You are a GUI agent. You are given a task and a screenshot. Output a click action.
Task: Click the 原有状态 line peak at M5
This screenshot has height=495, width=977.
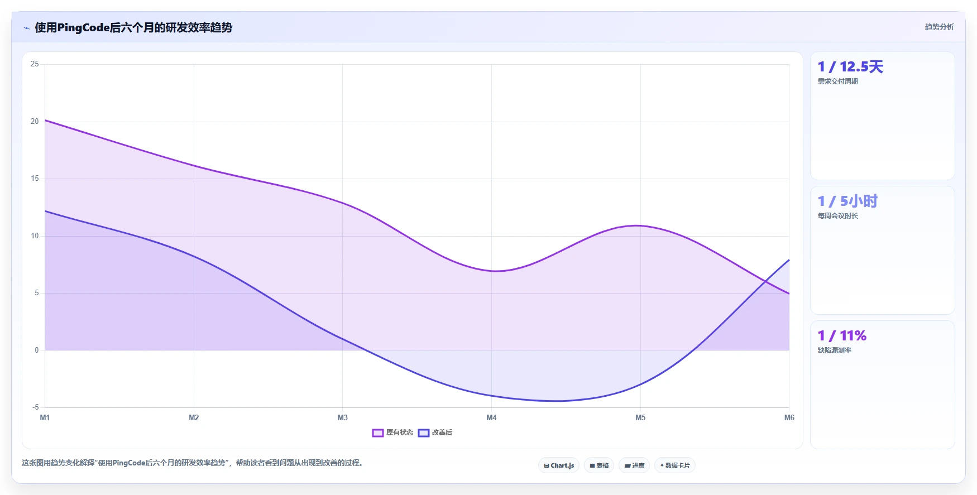(x=640, y=225)
